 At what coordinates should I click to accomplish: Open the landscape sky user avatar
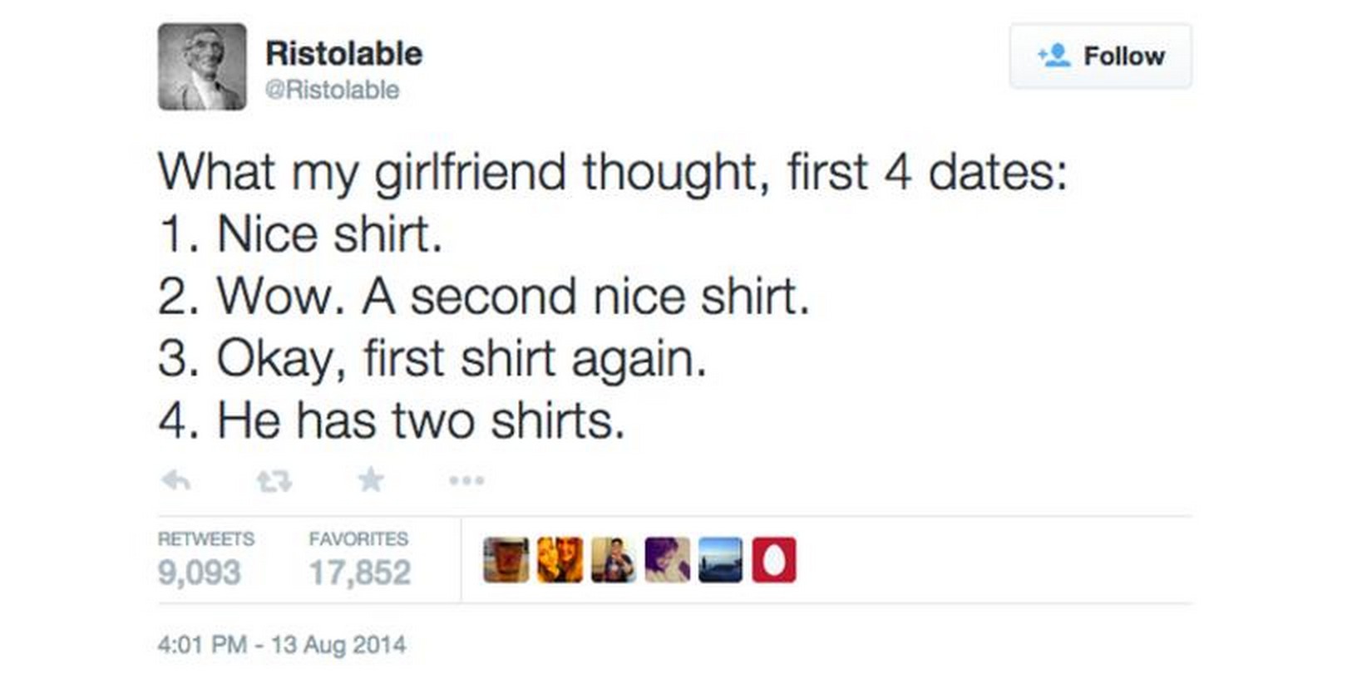[x=720, y=560]
